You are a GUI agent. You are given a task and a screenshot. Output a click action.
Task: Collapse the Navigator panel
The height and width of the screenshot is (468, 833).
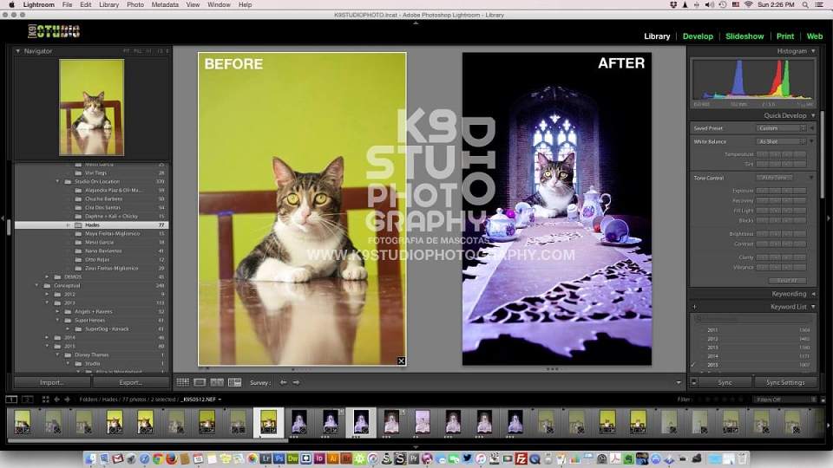point(18,51)
